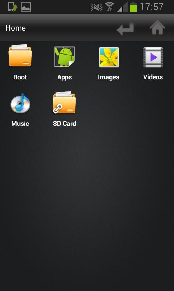Tap the Wi-Fi status icon
Image resolution: width=174 pixels, height=291 pixels.
[x=109, y=7]
